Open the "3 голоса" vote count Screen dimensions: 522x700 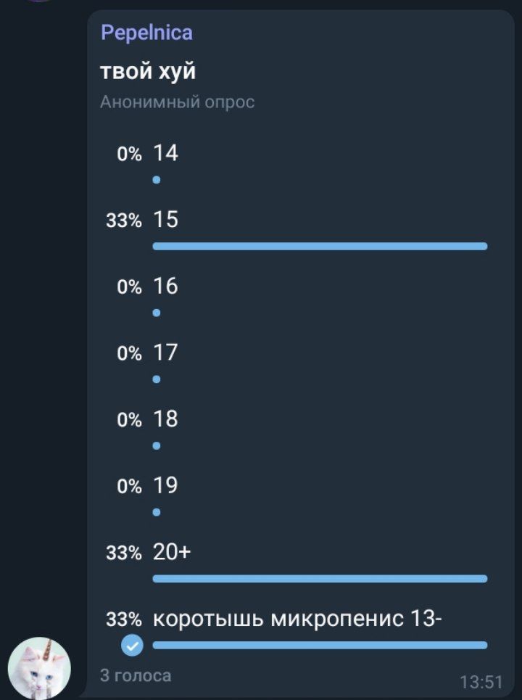coord(136,675)
